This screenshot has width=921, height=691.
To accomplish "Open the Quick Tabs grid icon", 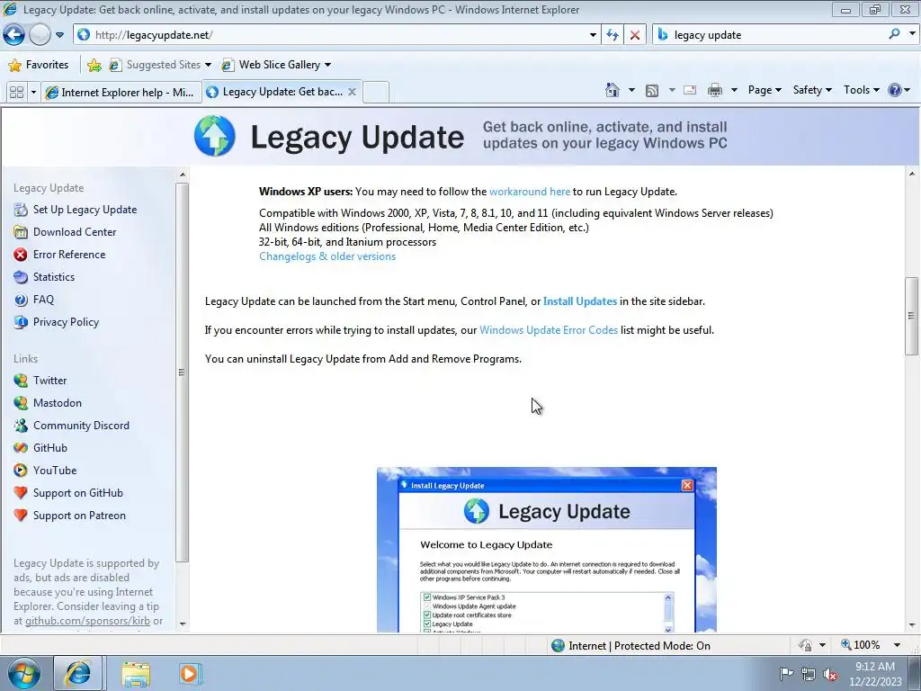I will click(x=16, y=93).
